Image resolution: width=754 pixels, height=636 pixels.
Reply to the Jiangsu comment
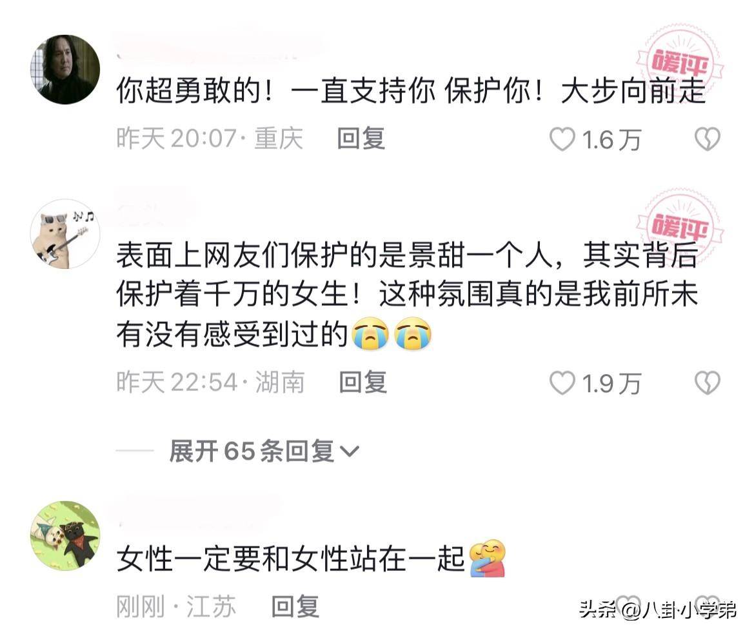click(x=295, y=606)
